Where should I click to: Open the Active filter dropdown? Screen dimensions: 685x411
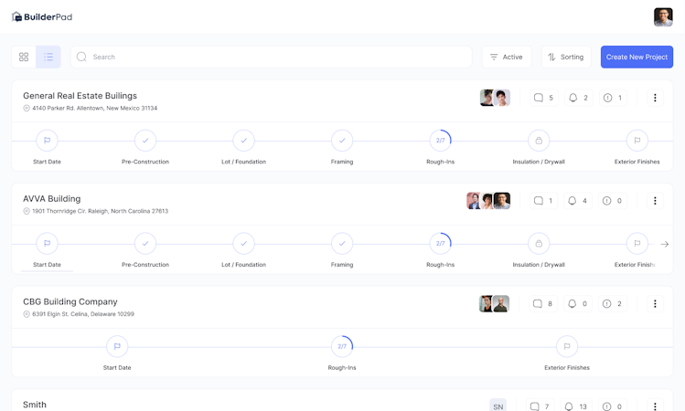[507, 57]
